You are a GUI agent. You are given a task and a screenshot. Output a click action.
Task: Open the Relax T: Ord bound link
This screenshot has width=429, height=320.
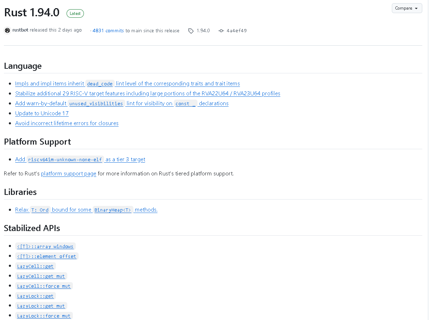click(x=86, y=210)
